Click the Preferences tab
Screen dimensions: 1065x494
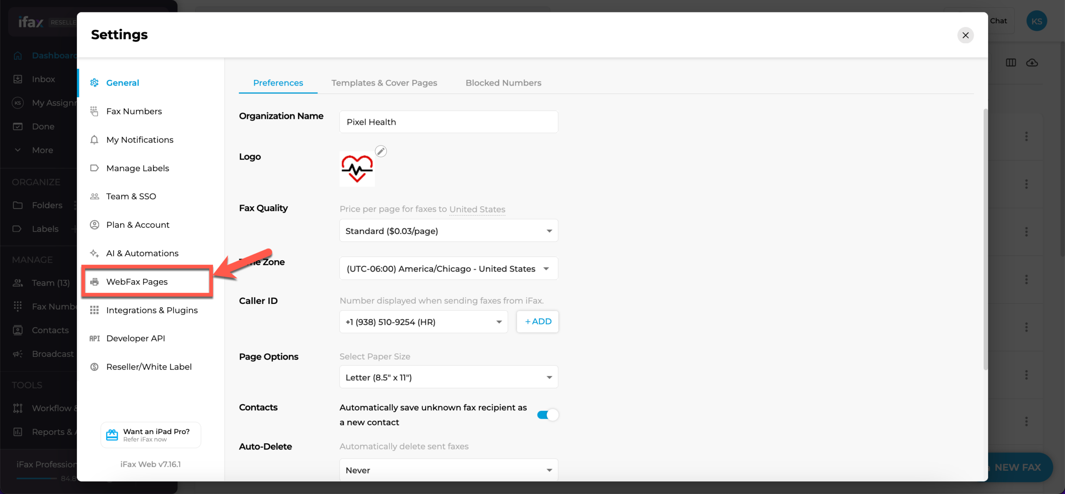pyautogui.click(x=278, y=82)
